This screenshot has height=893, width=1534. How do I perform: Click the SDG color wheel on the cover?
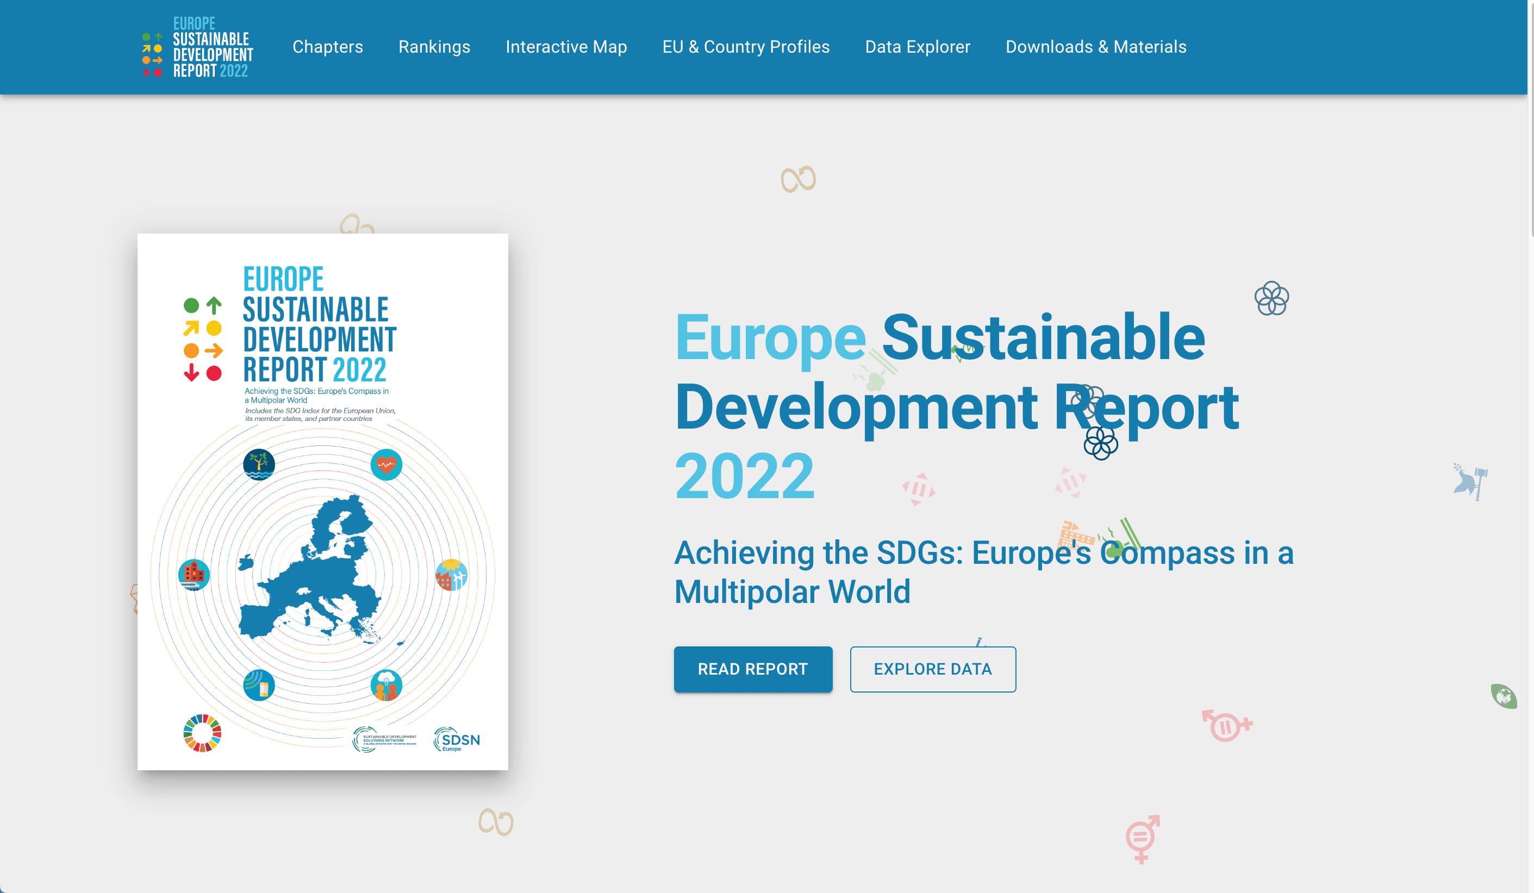point(202,733)
